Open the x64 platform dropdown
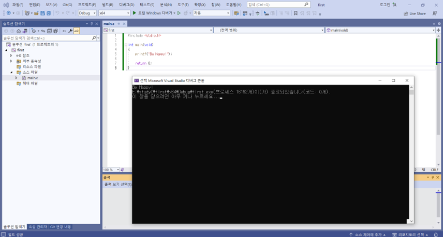 (114, 13)
